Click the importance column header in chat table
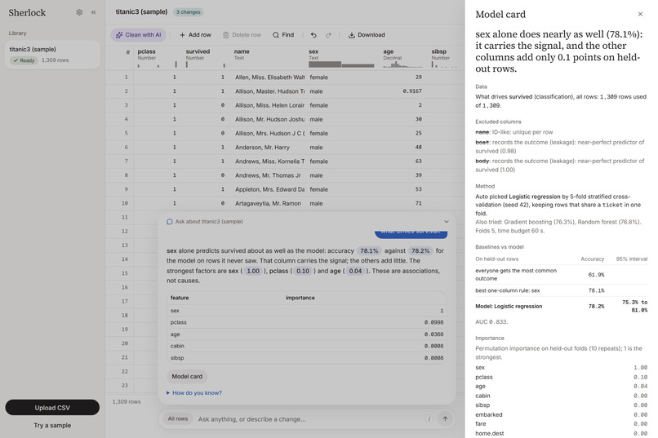The image size is (658, 438). tap(300, 298)
